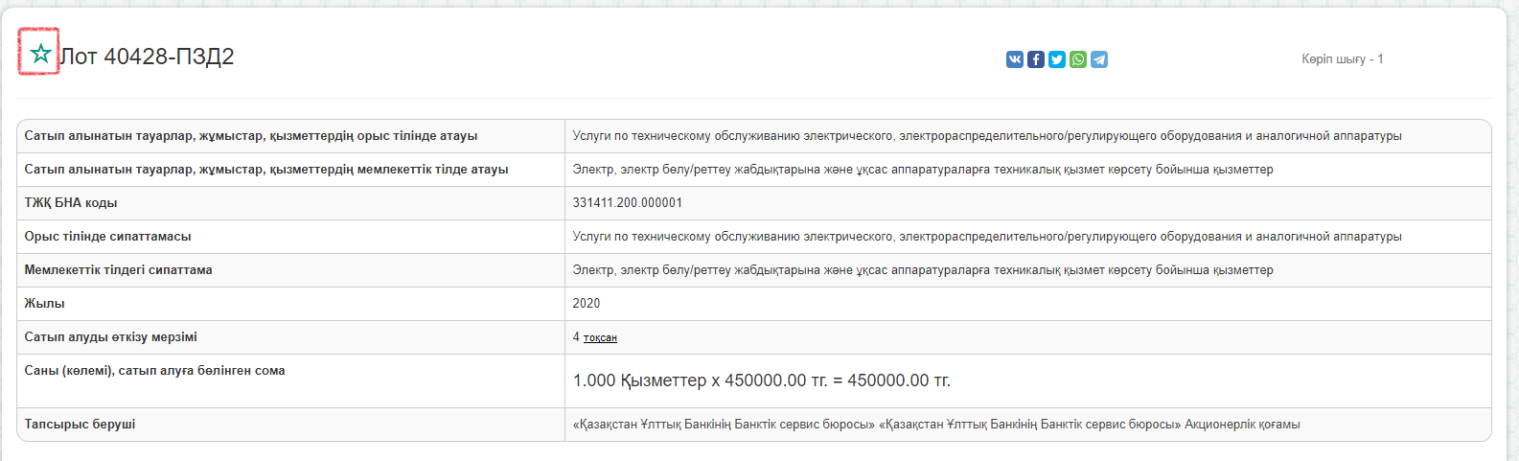
Task: Click the customer name in the last row
Action: click(x=935, y=425)
